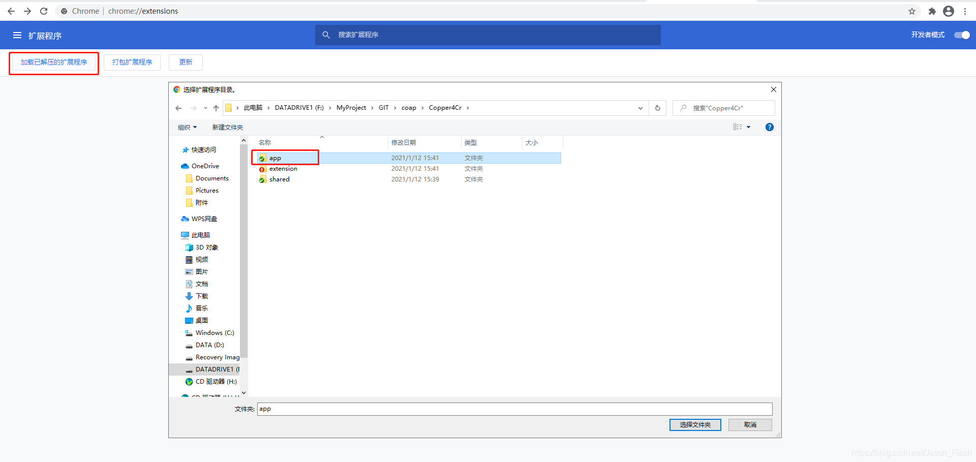This screenshot has height=462, width=976.
Task: Open 音乐 in the navigation pane
Action: point(202,309)
